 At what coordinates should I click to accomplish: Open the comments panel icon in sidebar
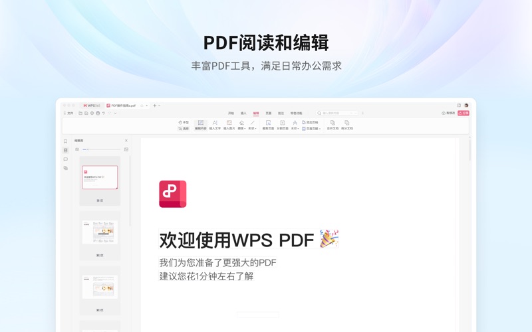click(65, 159)
